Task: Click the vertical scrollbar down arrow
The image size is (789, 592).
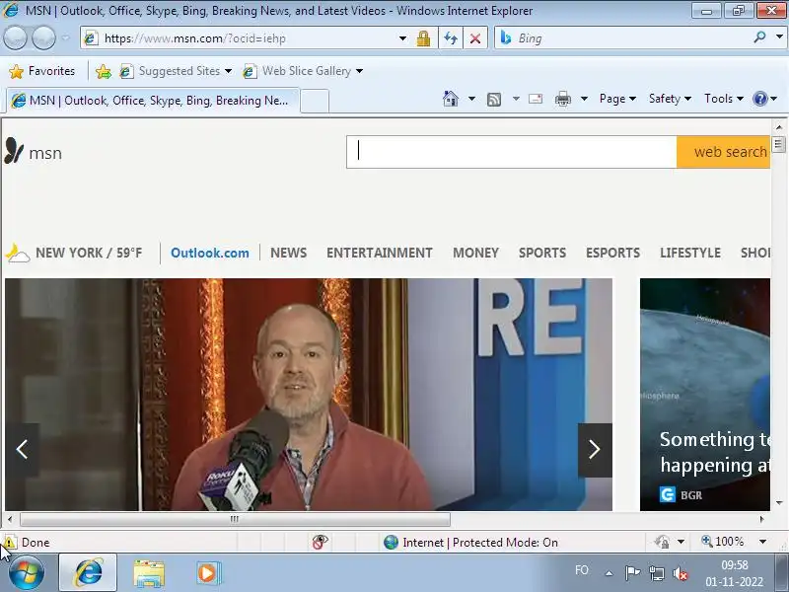Action: point(779,503)
